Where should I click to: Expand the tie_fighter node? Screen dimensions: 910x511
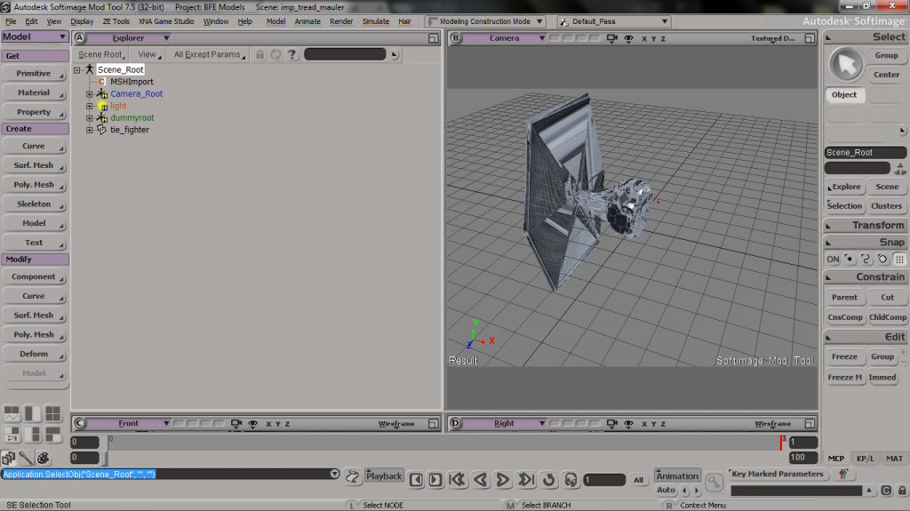[x=90, y=130]
